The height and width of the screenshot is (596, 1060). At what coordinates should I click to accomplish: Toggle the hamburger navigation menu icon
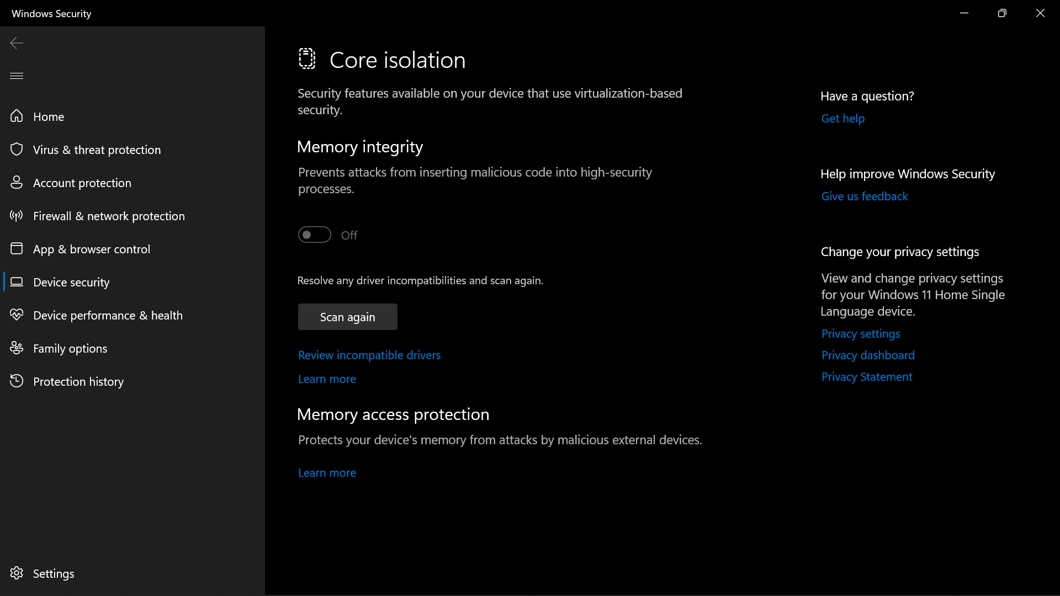click(x=17, y=76)
